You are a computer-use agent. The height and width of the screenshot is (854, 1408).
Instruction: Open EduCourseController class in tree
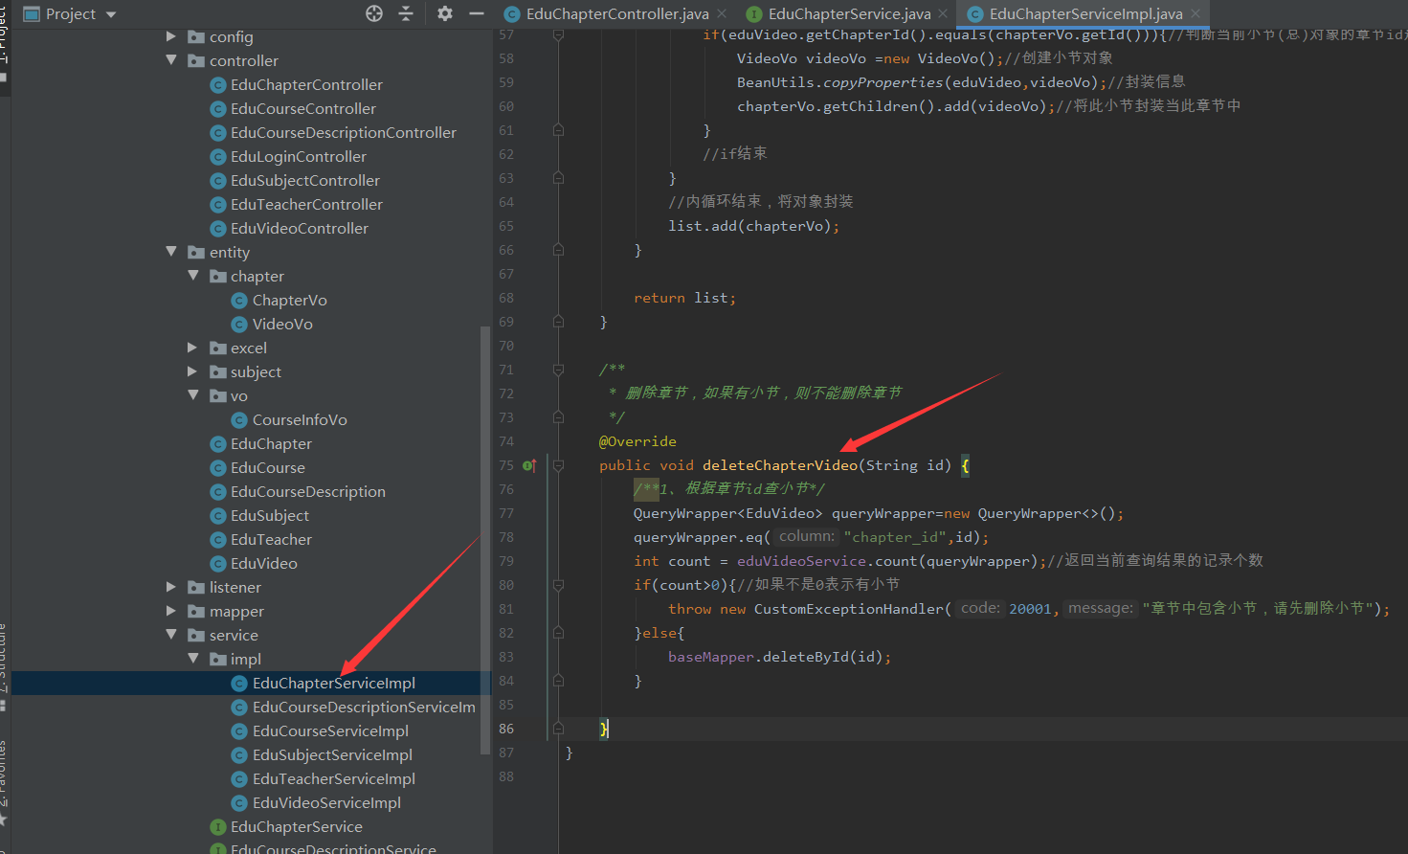303,108
